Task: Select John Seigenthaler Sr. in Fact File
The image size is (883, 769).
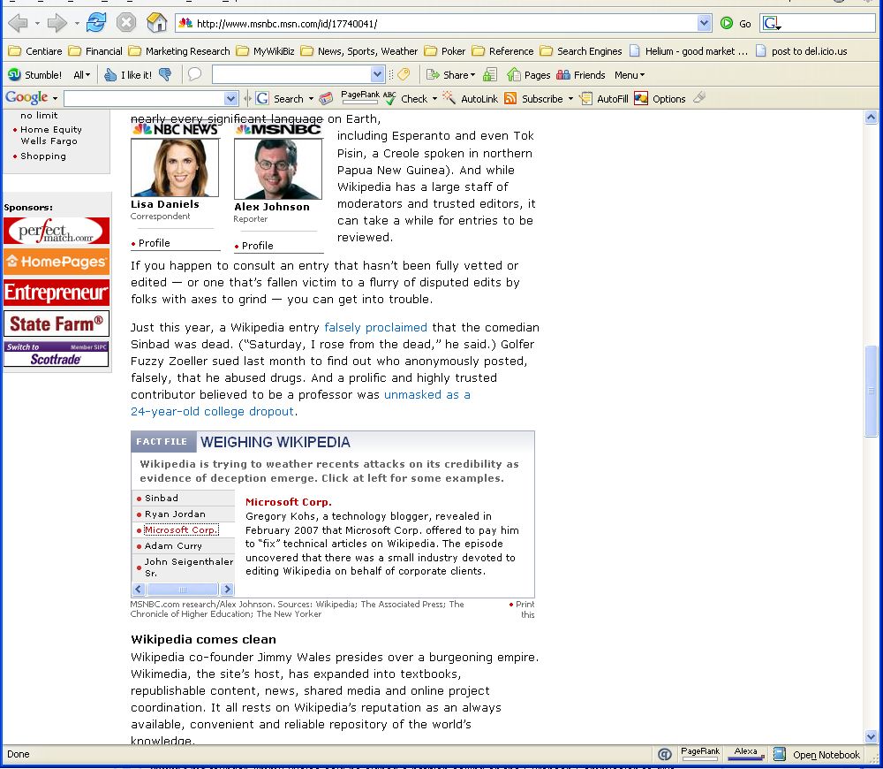Action: coord(189,567)
